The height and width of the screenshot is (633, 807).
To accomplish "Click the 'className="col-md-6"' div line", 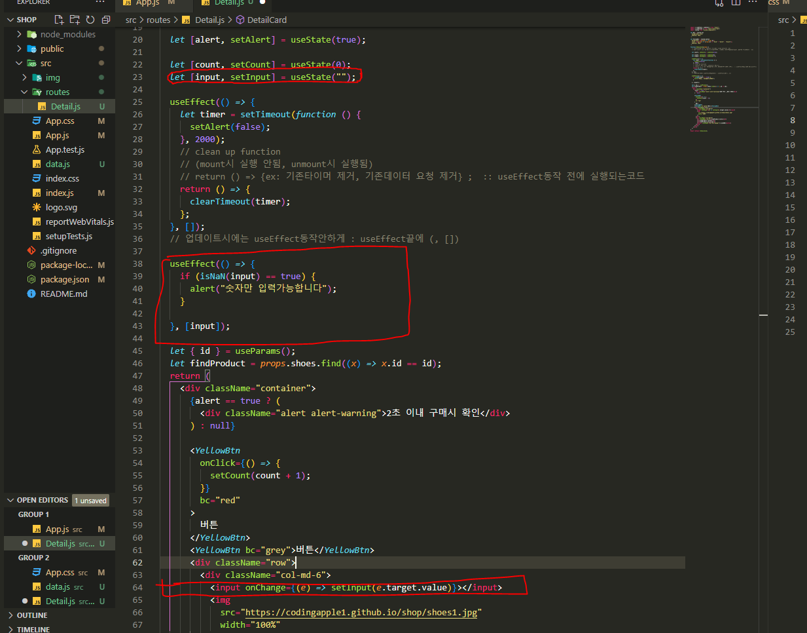I will pyautogui.click(x=265, y=575).
